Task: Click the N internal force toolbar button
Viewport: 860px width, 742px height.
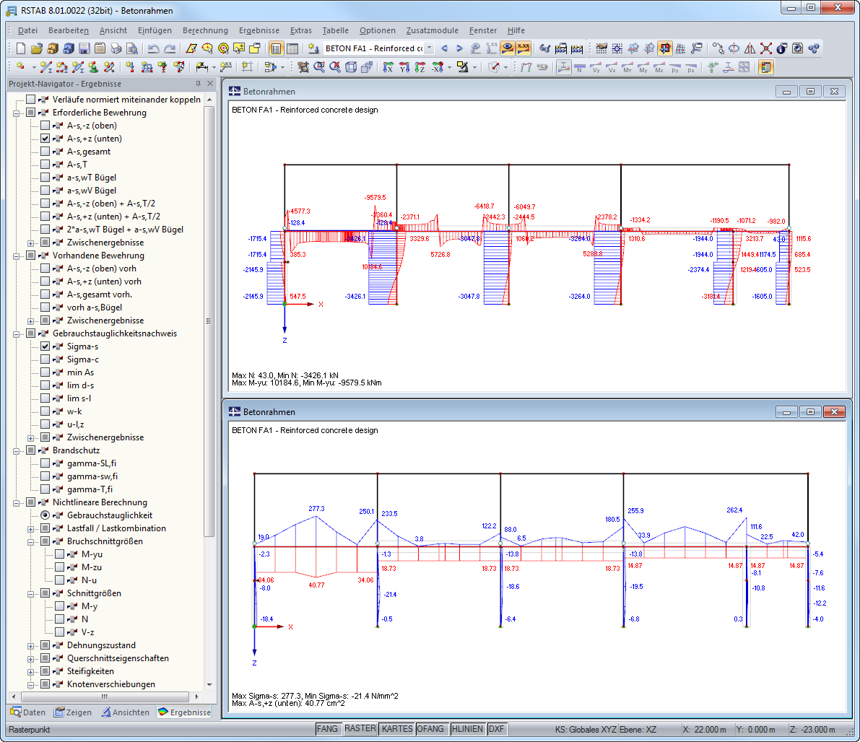Action: tap(580, 68)
